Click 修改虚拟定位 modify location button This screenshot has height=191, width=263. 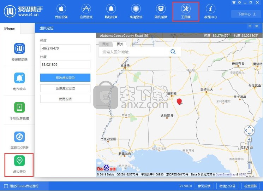coord(65,77)
